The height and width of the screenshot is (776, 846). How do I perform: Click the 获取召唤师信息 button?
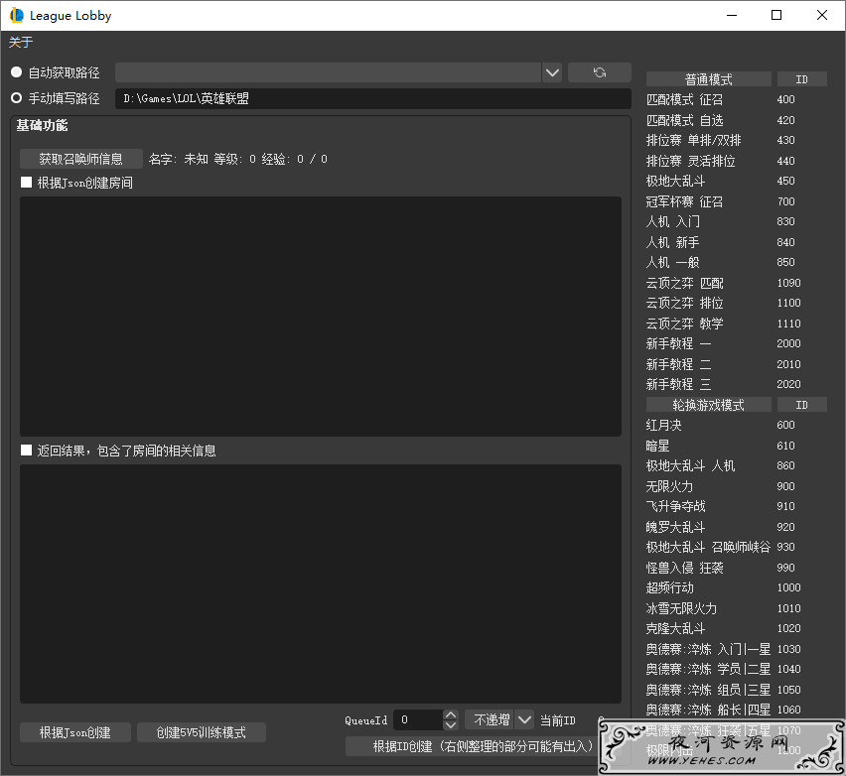tap(81, 159)
